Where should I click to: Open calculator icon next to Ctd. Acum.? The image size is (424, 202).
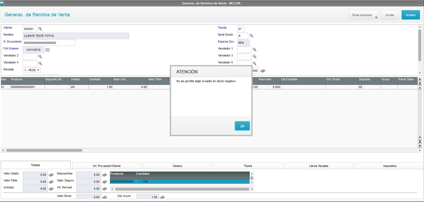(162, 197)
